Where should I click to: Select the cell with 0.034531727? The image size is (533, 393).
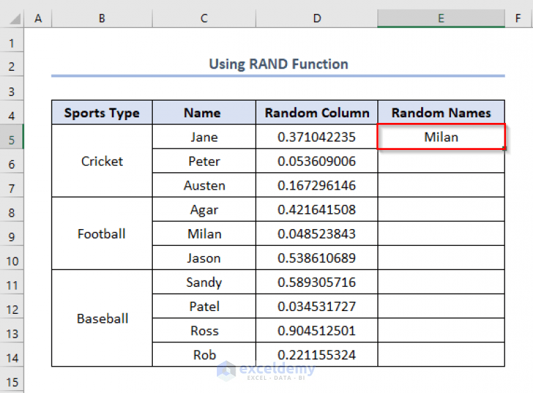tap(317, 306)
